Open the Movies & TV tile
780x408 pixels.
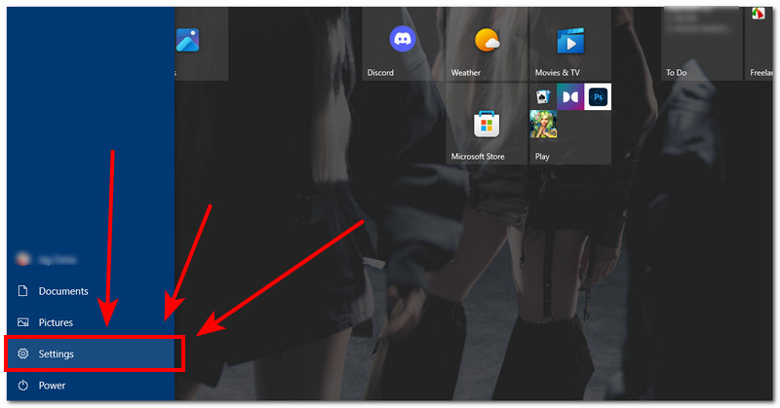pos(569,43)
